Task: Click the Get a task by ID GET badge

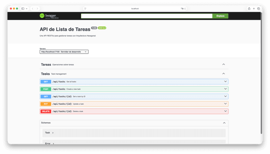Action: click(46, 96)
